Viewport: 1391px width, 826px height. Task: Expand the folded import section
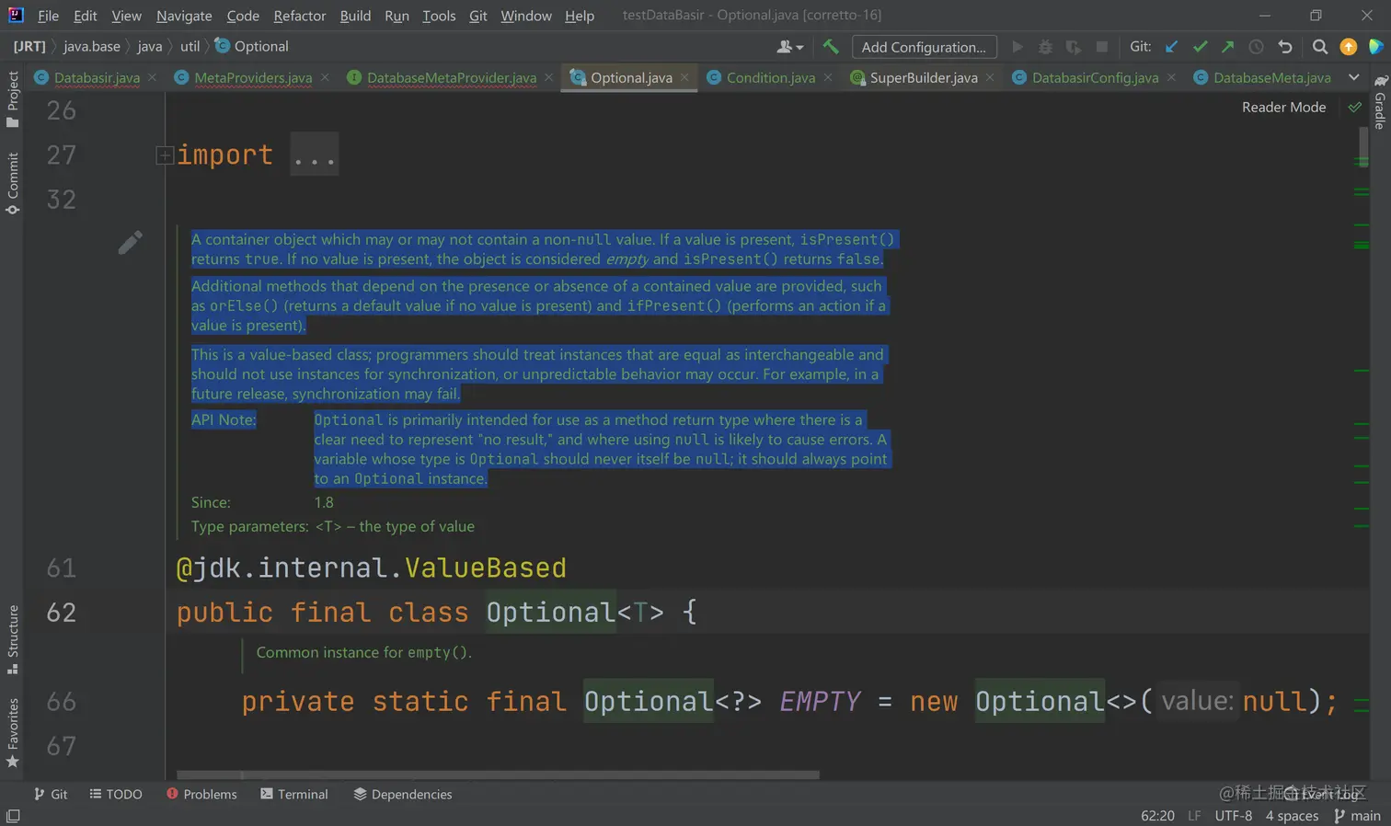tap(165, 155)
